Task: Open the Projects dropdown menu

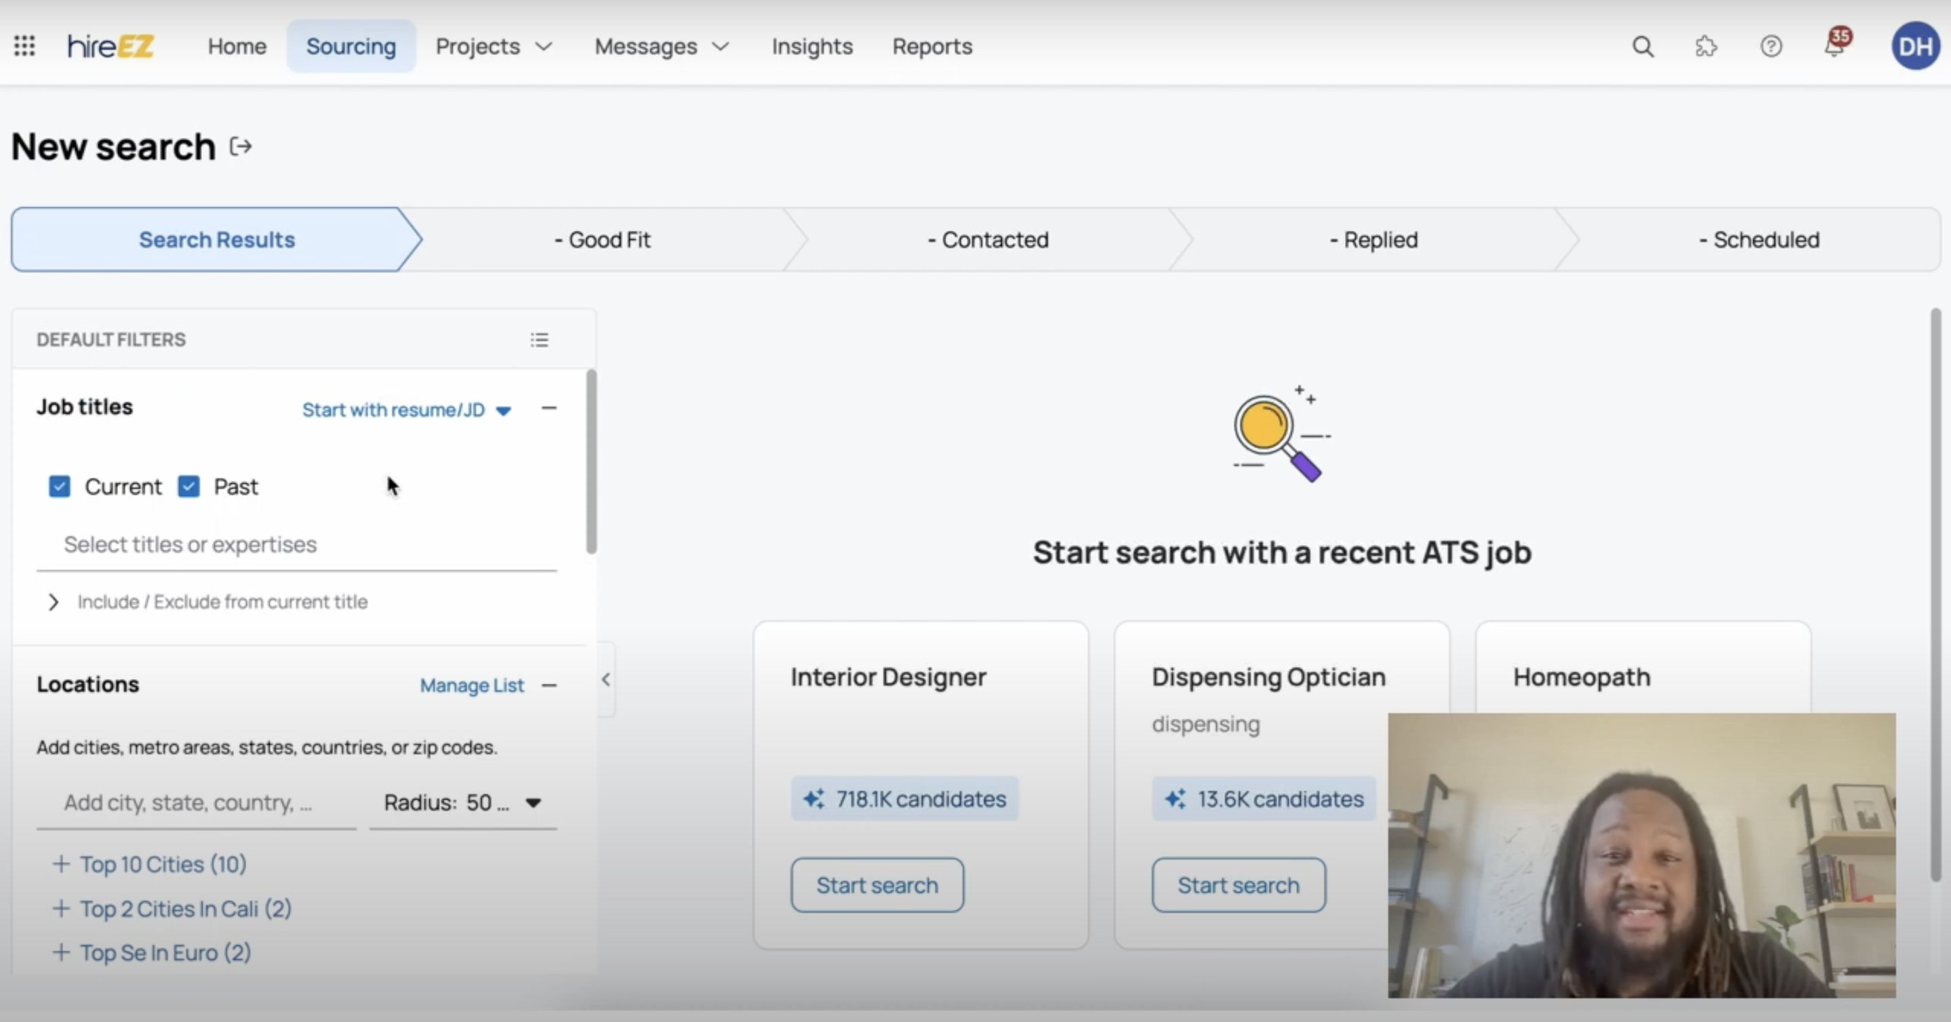Action: coord(494,47)
